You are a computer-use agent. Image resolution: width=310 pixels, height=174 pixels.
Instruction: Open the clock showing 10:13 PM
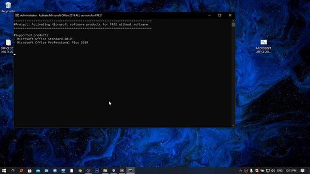point(291,171)
